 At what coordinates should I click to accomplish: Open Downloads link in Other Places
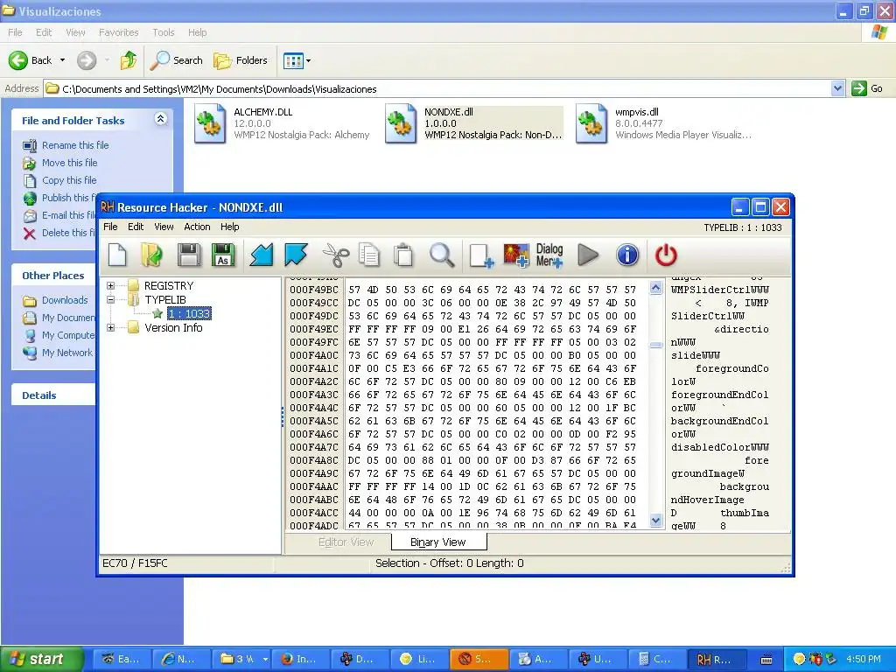(65, 300)
